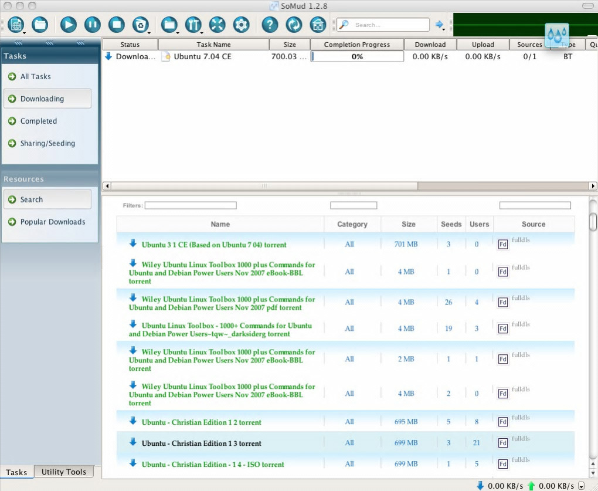Switch to the Utility Tools bottom tab
This screenshot has width=598, height=491.
(64, 472)
